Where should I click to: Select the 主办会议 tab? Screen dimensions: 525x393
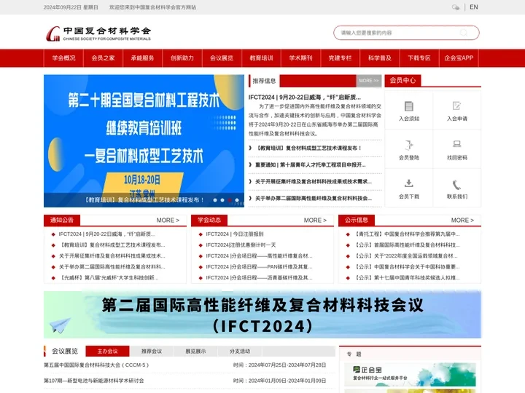pyautogui.click(x=107, y=352)
